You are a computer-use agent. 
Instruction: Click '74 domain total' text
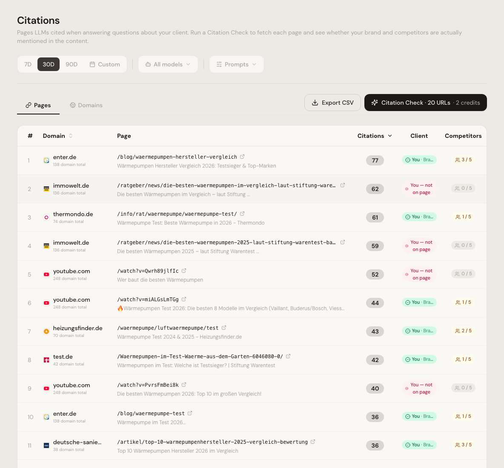[x=68, y=222]
